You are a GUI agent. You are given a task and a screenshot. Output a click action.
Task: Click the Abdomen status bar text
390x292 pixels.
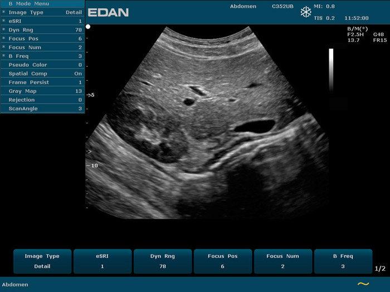tap(15, 285)
